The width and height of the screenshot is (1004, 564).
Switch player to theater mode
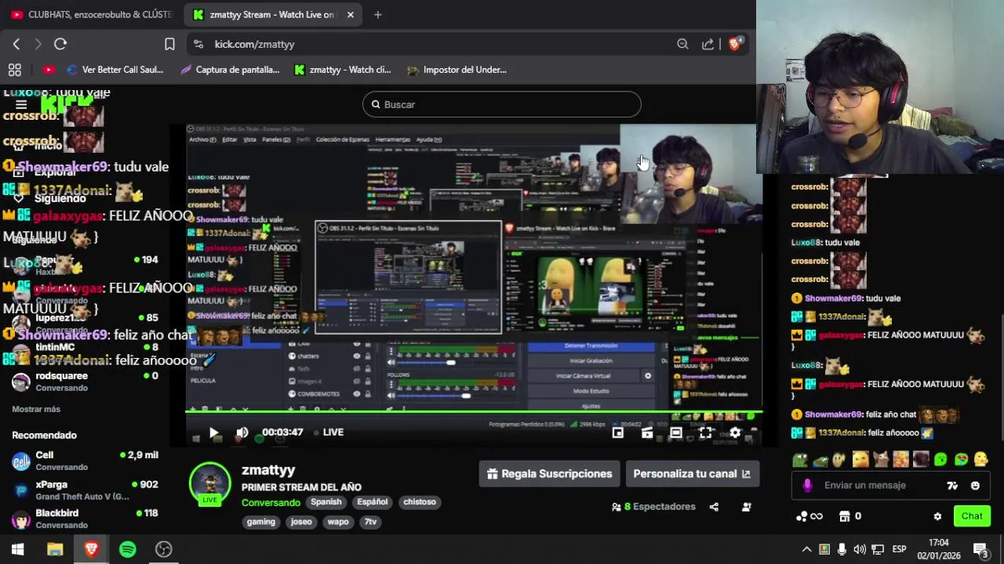pyautogui.click(x=676, y=432)
